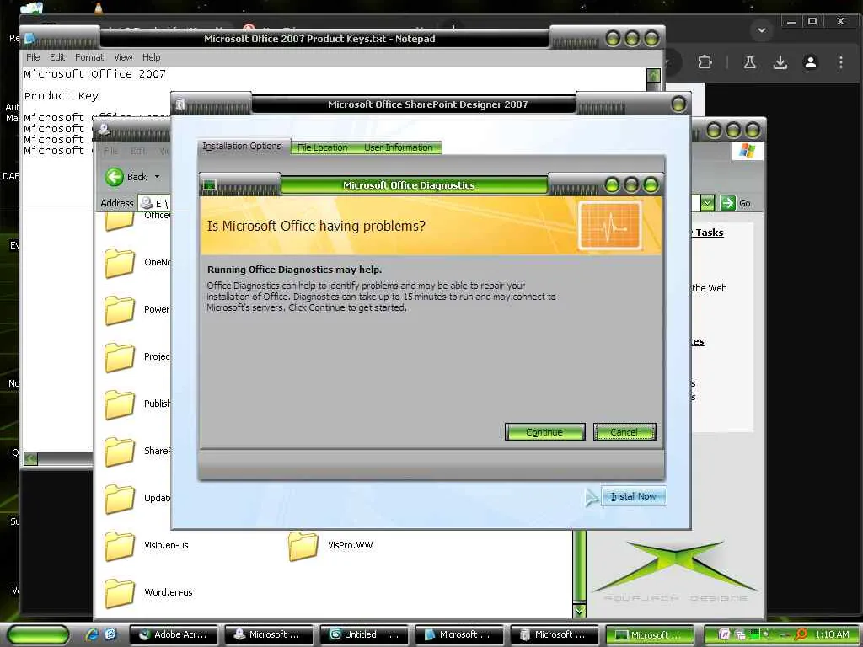863x647 pixels.
Task: Open the green Start button
Action: click(x=39, y=635)
